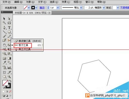Select the Rotate tool
This screenshot has width=129, height=99.
click(4, 45)
